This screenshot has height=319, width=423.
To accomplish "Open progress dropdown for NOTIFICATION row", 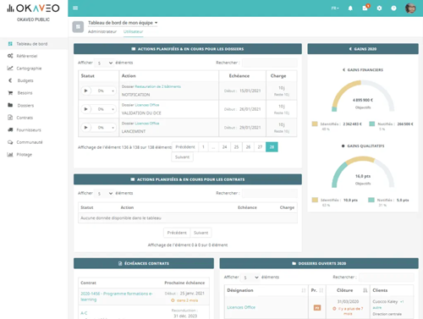I will (x=113, y=91).
